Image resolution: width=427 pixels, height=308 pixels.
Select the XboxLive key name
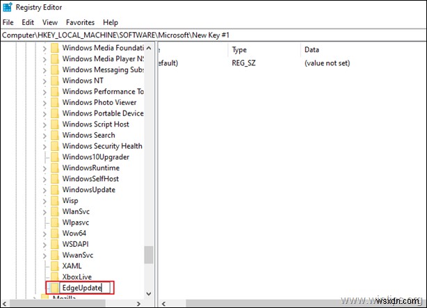pyautogui.click(x=76, y=277)
